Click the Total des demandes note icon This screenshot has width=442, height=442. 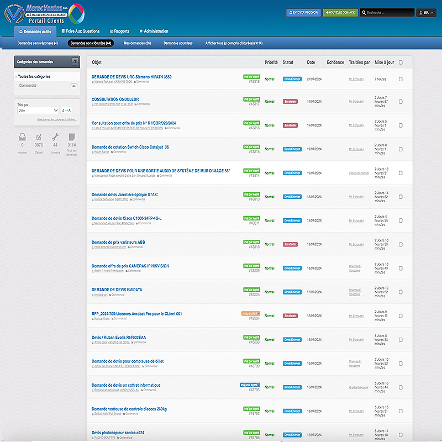tap(72, 138)
